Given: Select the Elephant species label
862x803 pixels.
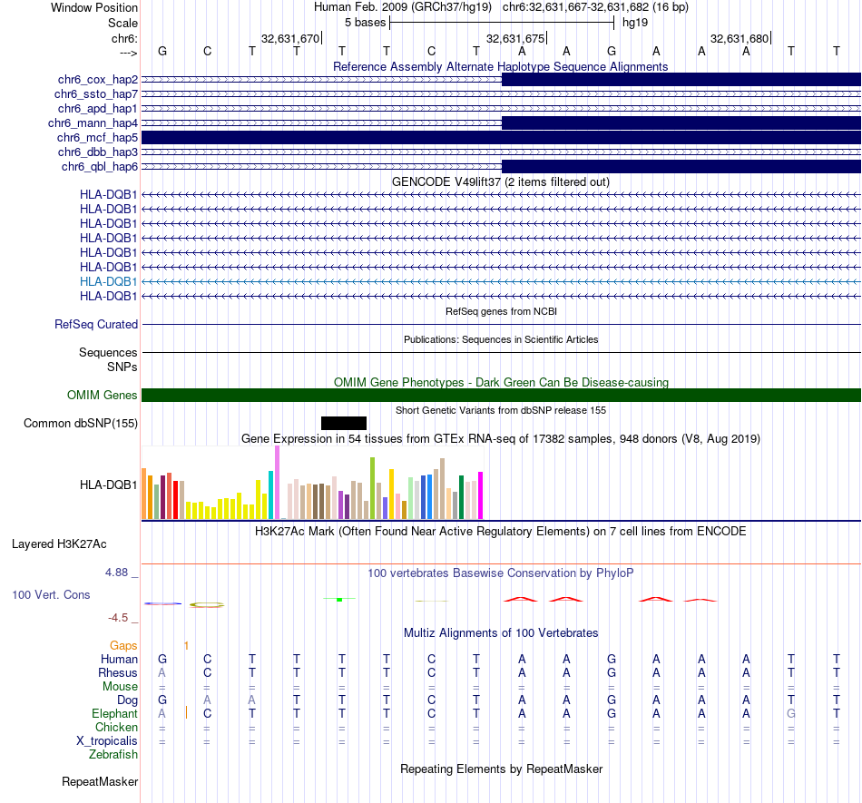Looking at the screenshot, I should point(115,713).
